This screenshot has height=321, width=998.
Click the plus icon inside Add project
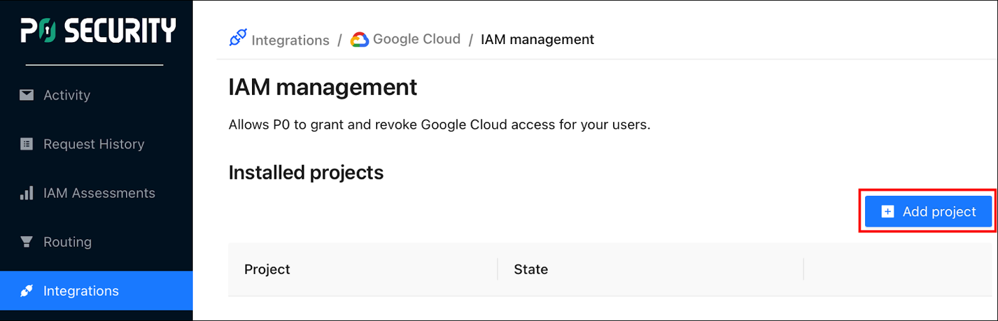[x=887, y=211]
